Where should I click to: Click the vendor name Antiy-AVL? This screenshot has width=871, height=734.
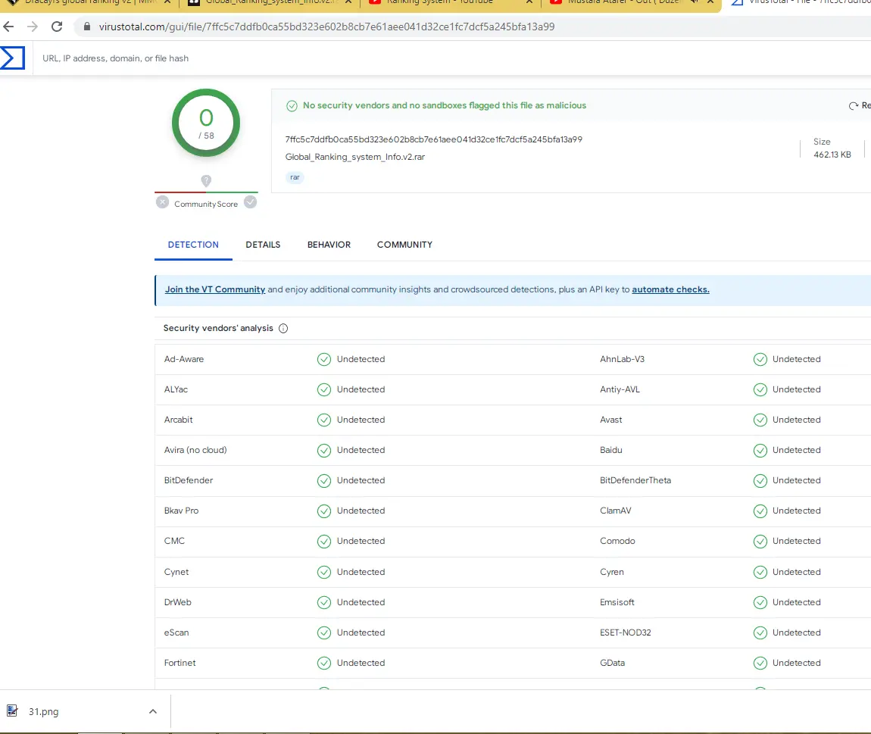click(x=620, y=389)
